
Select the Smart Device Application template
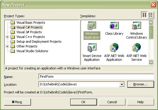[92, 52]
